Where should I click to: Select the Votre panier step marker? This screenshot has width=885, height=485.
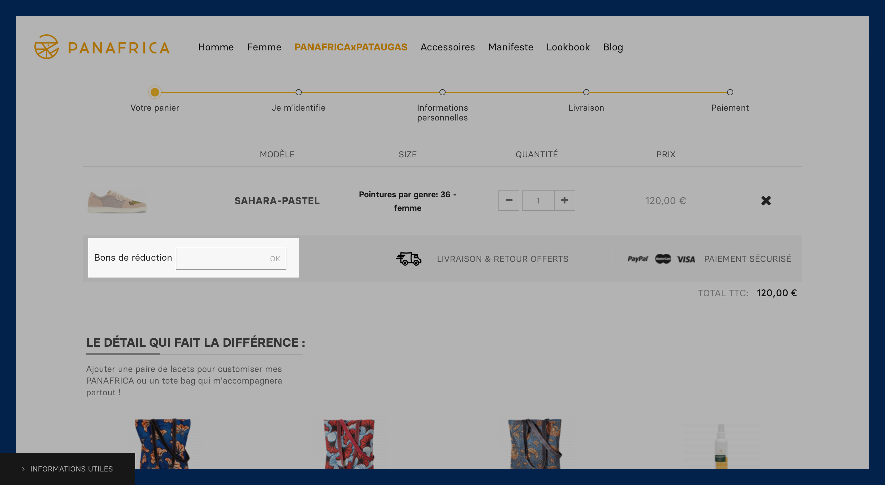pyautogui.click(x=155, y=92)
